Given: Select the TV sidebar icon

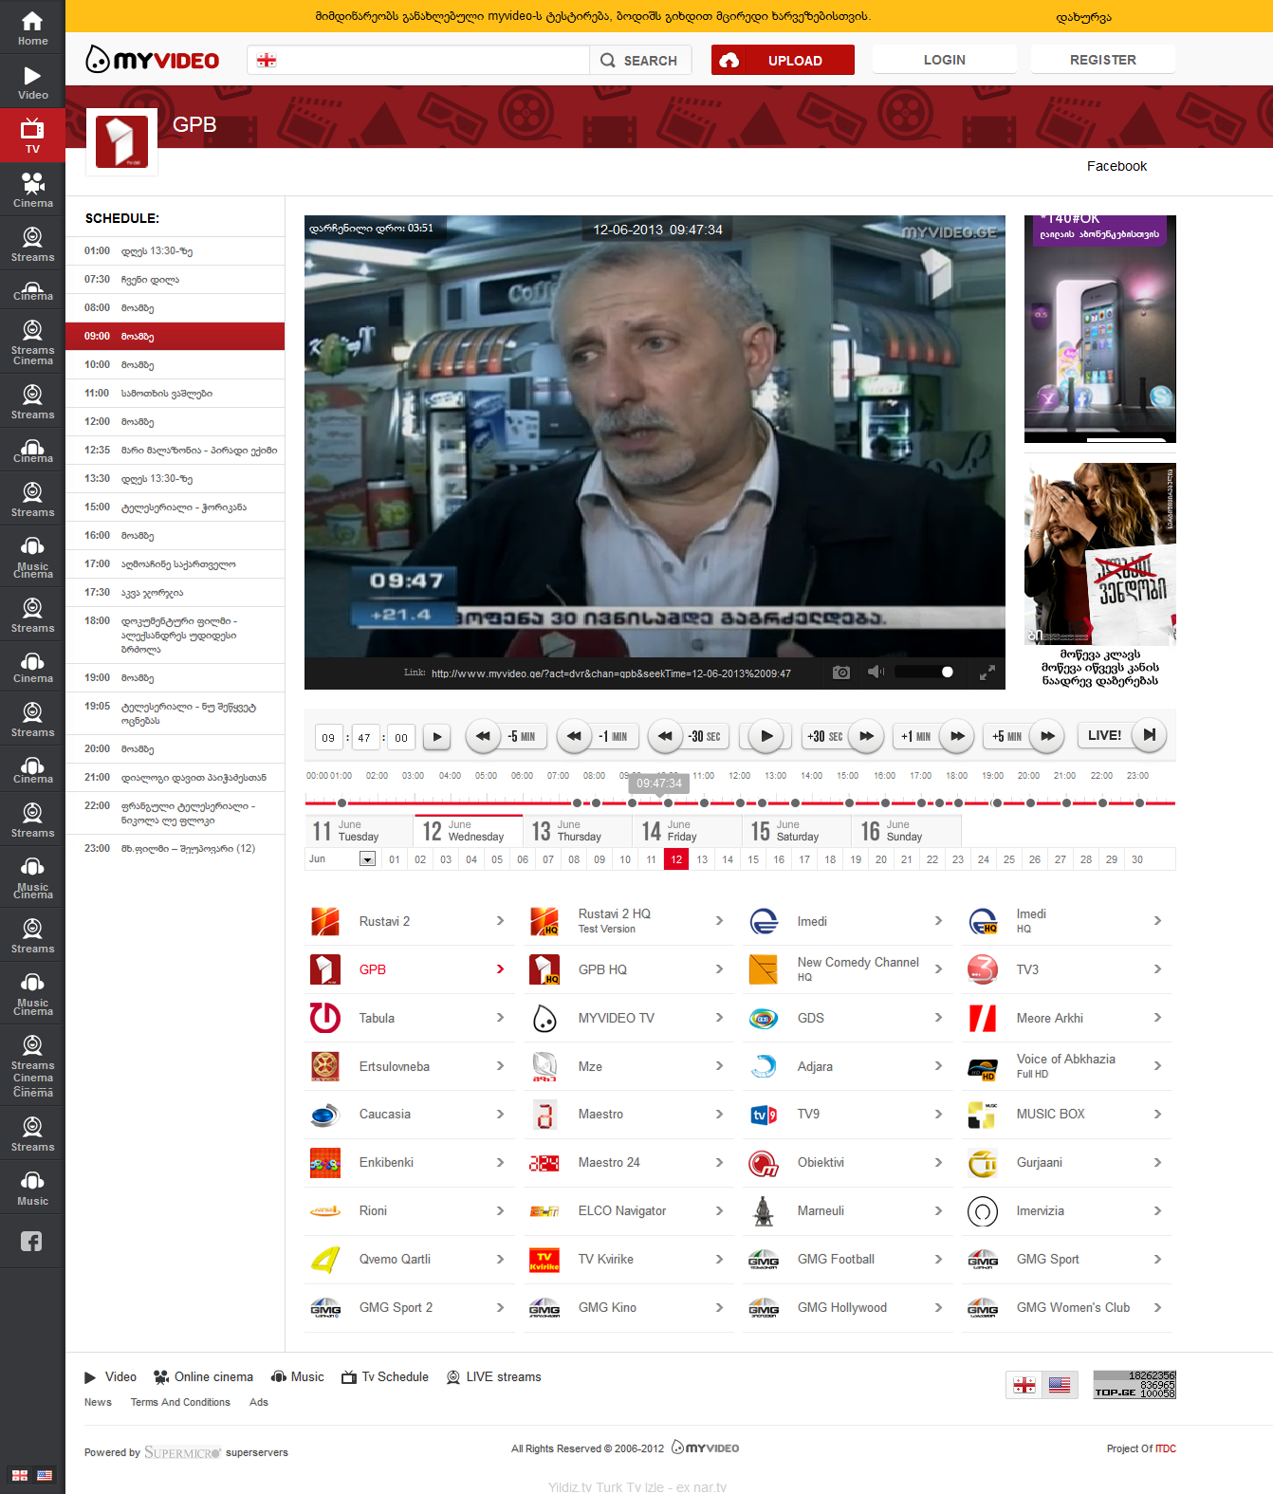Looking at the screenshot, I should tap(32, 136).
